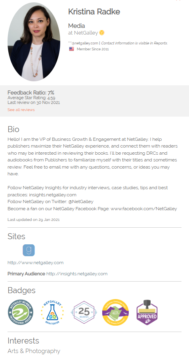Click the Kristina Radke name heading
The image size is (189, 355).
pos(94,12)
